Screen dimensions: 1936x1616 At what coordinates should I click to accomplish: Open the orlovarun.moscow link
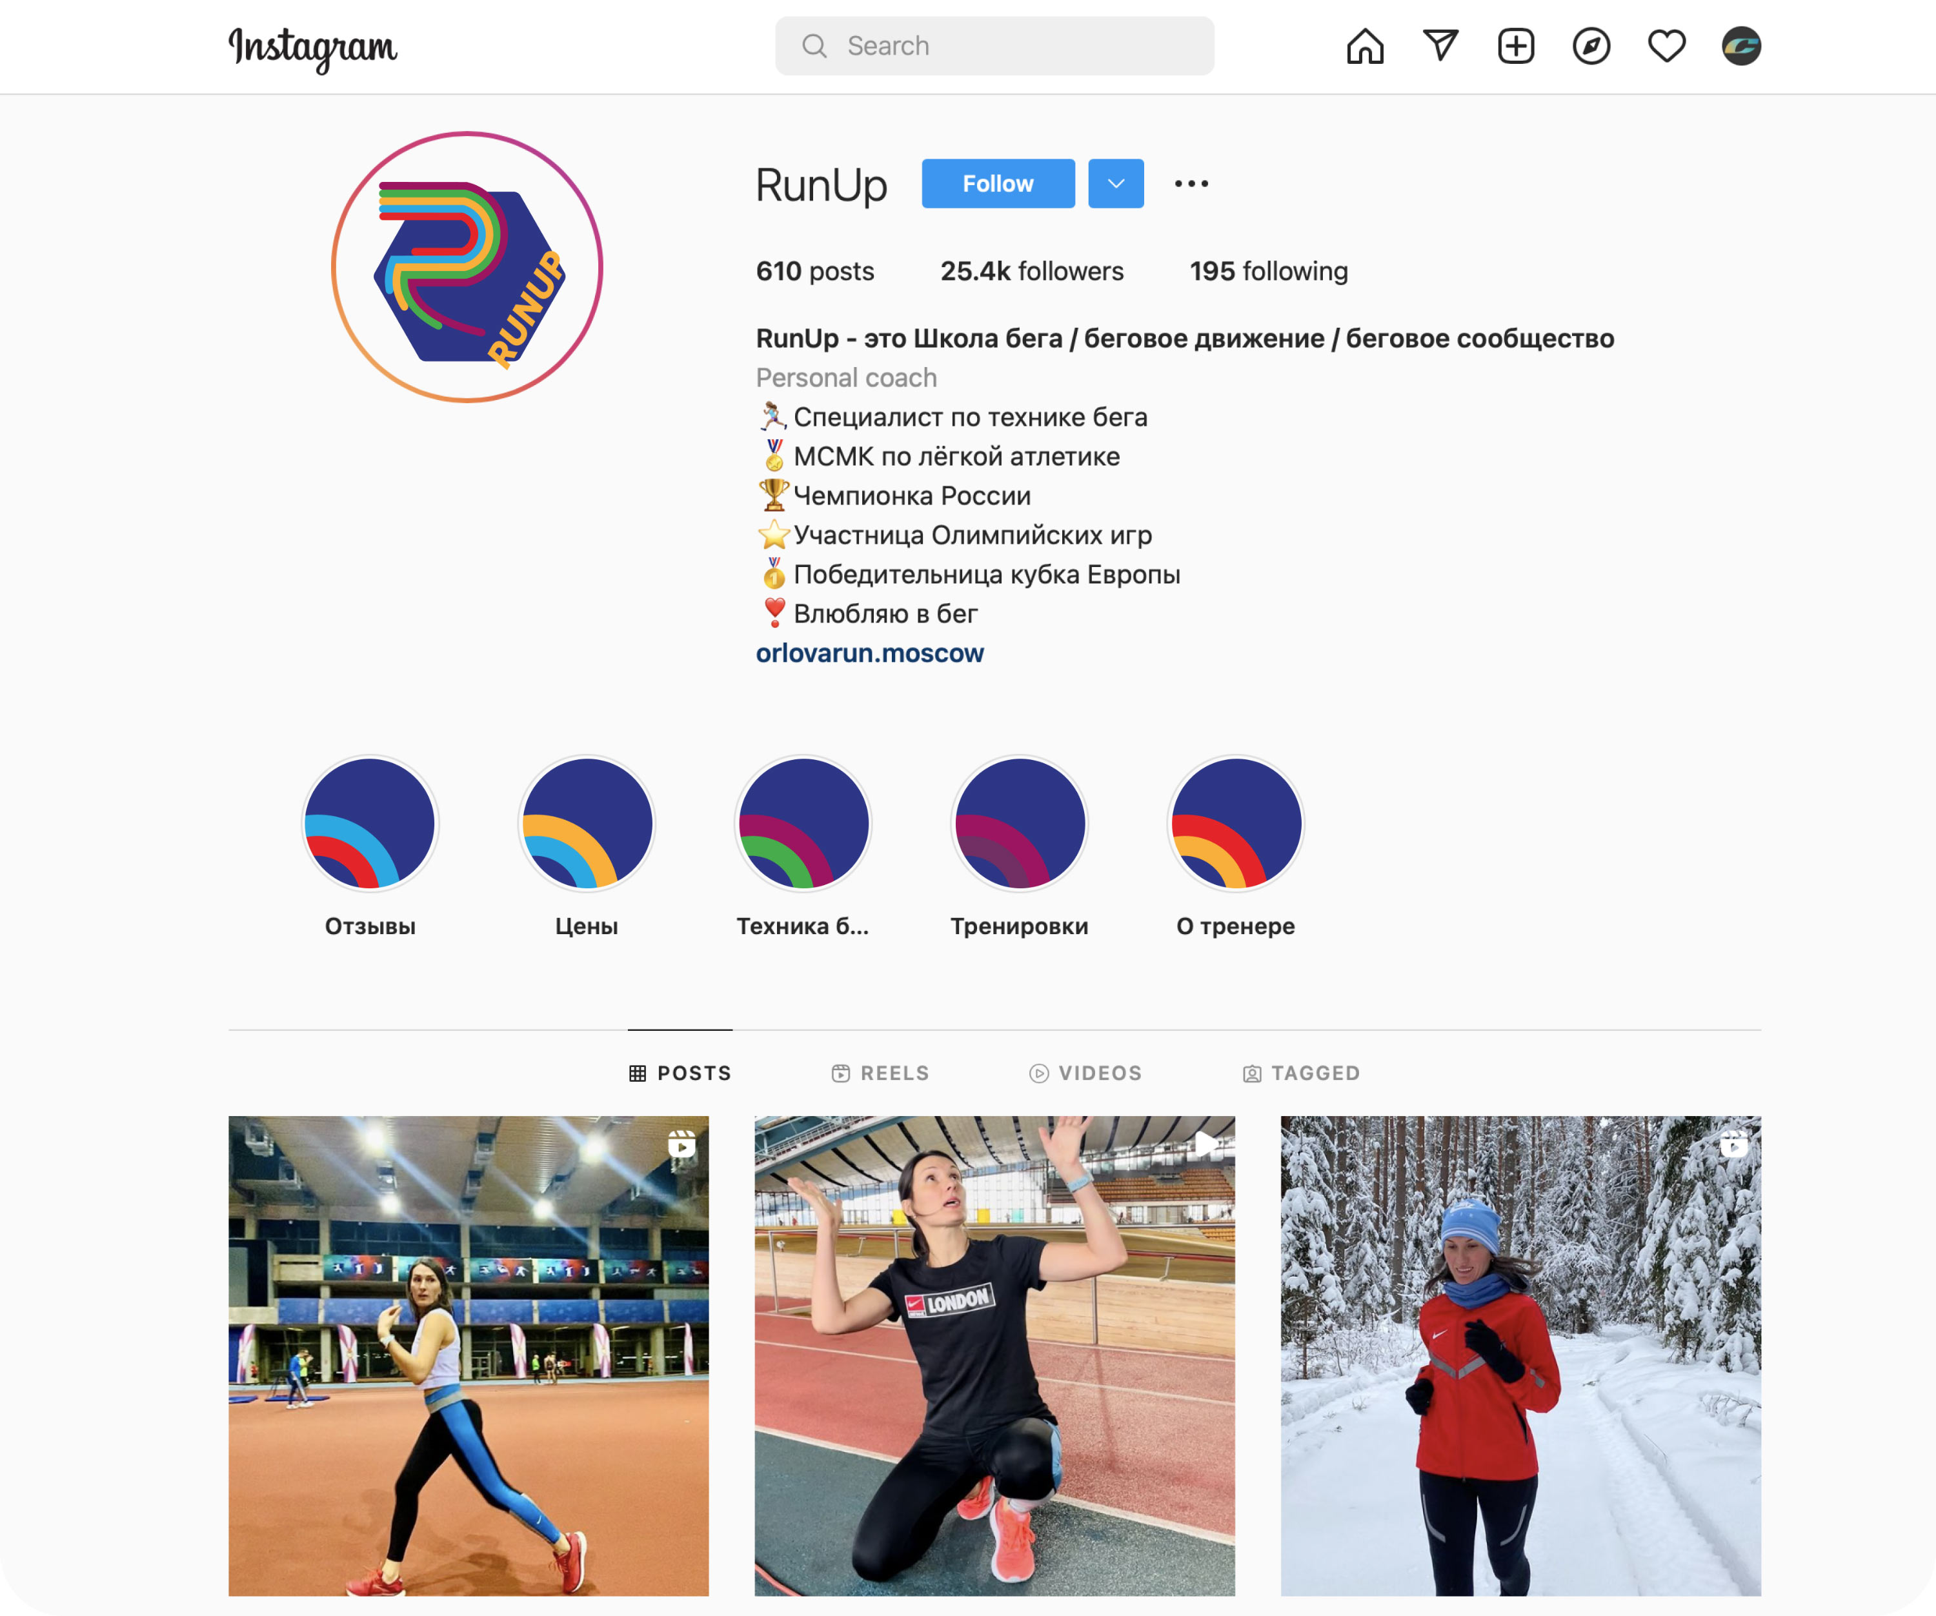click(869, 653)
